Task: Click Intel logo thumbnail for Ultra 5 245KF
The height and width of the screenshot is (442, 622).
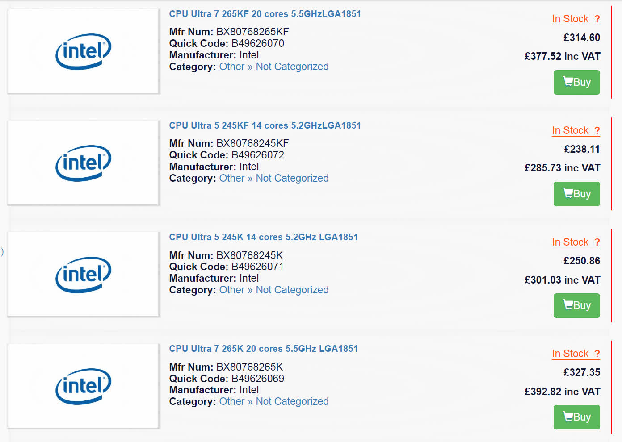Action: (x=83, y=163)
